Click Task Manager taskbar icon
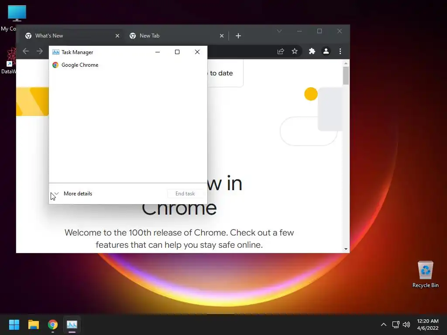 [x=72, y=325]
